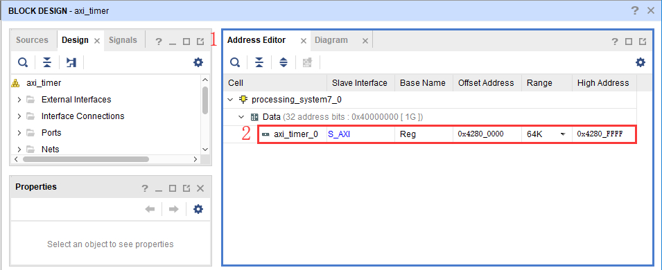Select the Address Editor tab
Image resolution: width=662 pixels, height=270 pixels.
(x=256, y=40)
